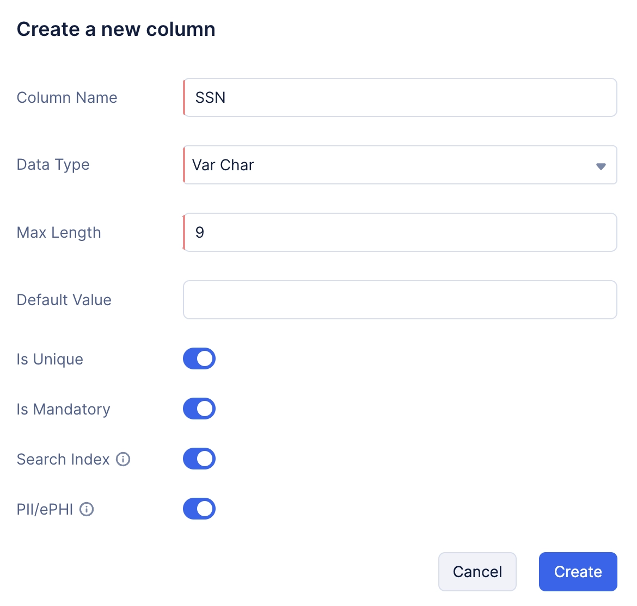
Task: Click the Create button
Action: coord(578,572)
